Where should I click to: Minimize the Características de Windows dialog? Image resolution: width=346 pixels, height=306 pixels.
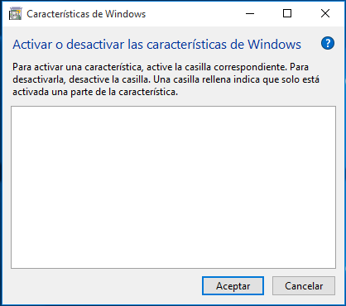pos(250,13)
